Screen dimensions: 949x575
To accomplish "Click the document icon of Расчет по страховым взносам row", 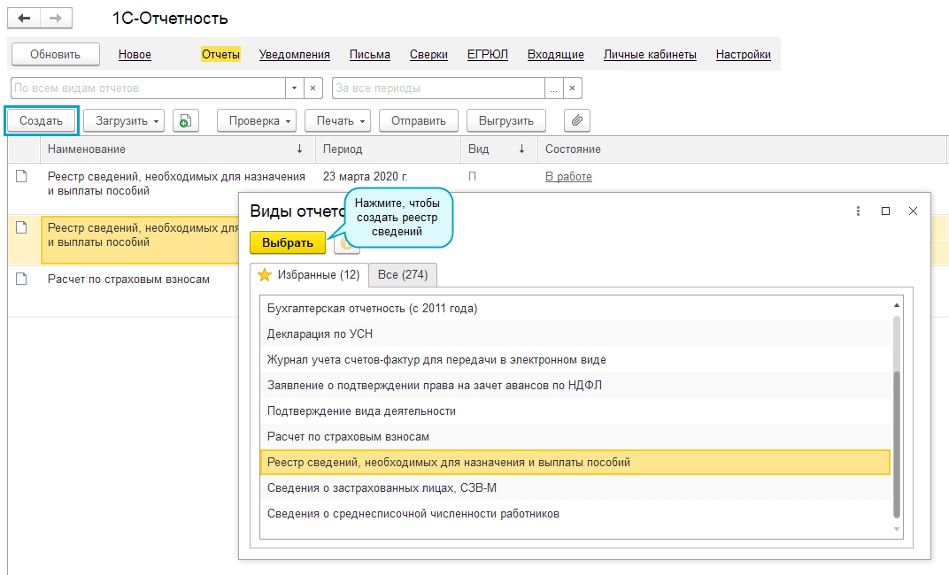I will pos(21,280).
